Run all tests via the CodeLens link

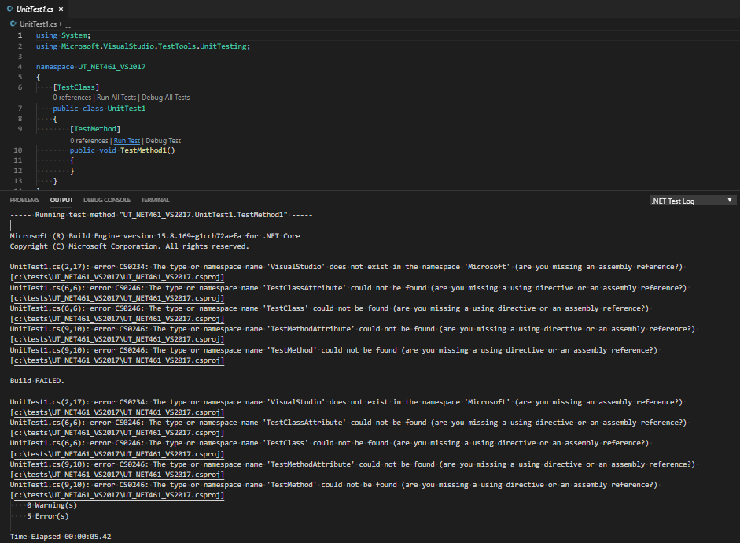coord(119,97)
